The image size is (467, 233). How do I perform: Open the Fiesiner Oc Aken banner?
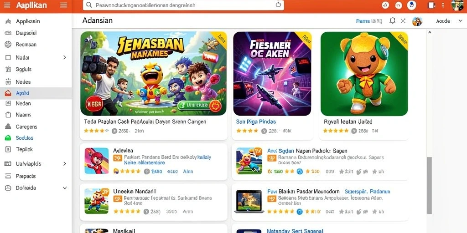tap(272, 74)
